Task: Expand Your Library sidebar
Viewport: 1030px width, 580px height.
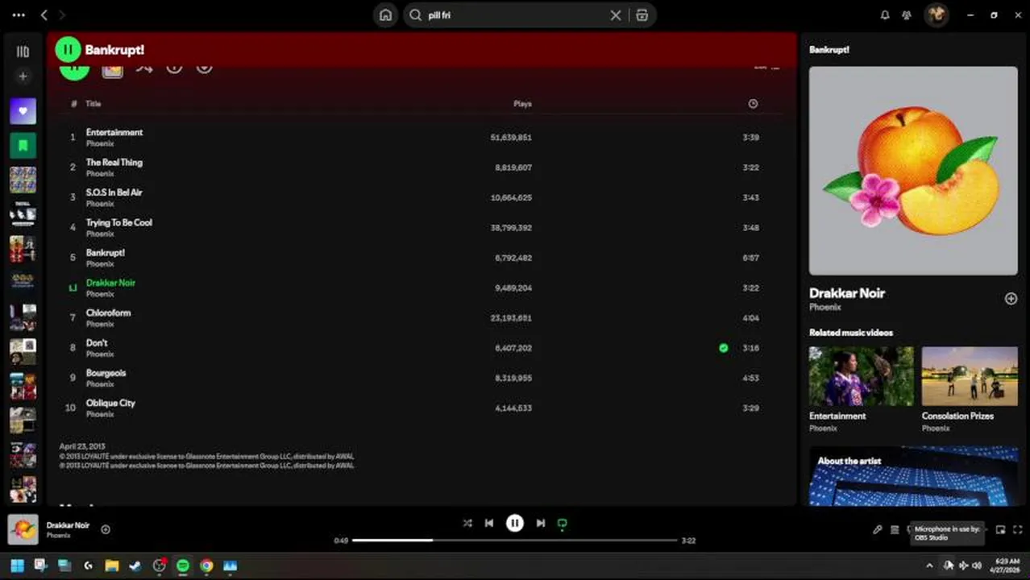Action: click(23, 52)
